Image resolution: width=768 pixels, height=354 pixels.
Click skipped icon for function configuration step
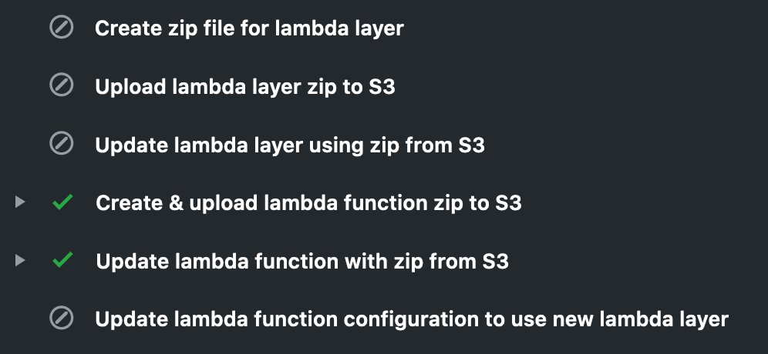click(61, 319)
